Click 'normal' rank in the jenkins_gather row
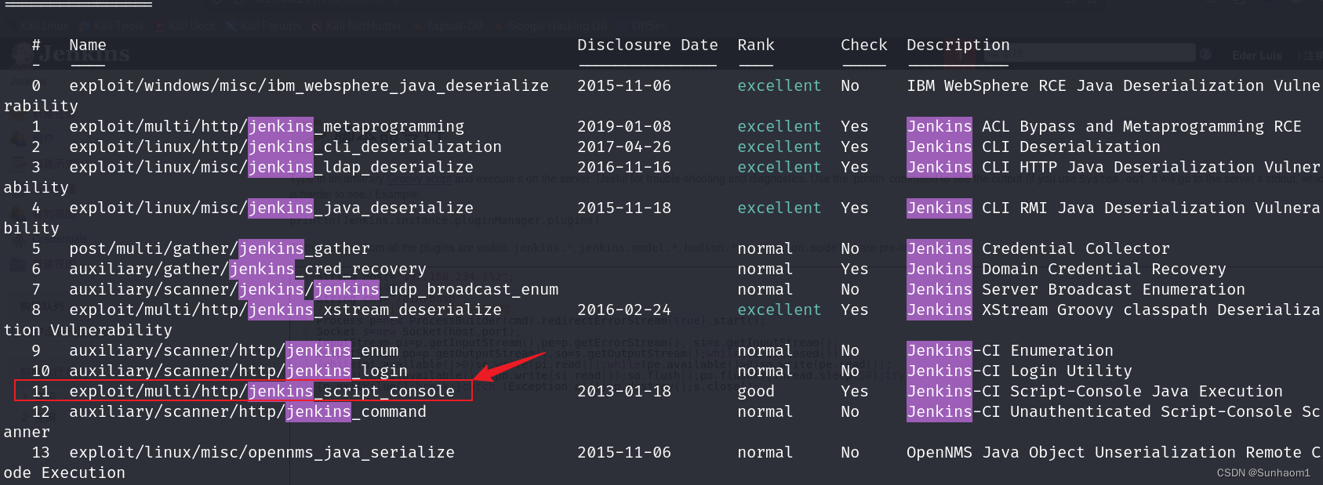This screenshot has width=1323, height=485. [x=765, y=248]
